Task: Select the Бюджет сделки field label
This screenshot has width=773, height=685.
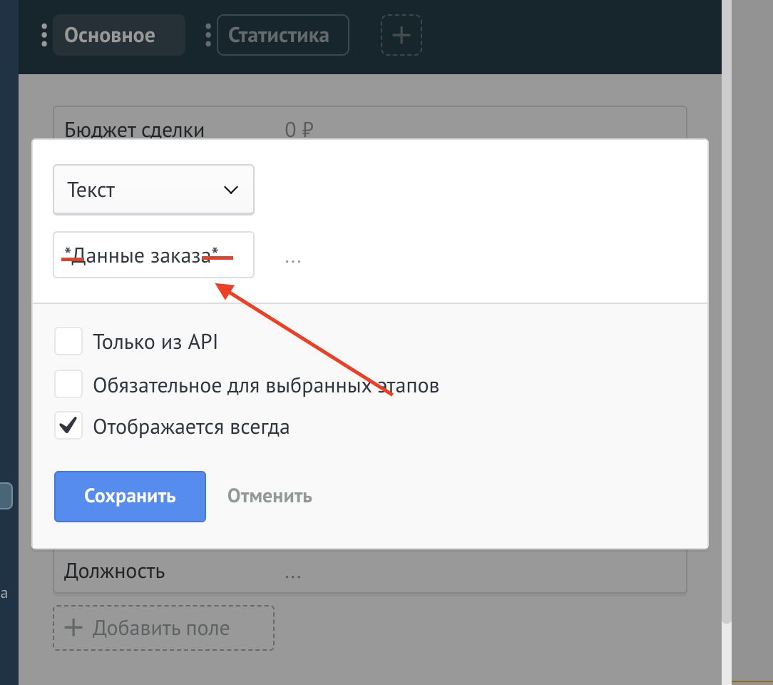Action: point(134,130)
